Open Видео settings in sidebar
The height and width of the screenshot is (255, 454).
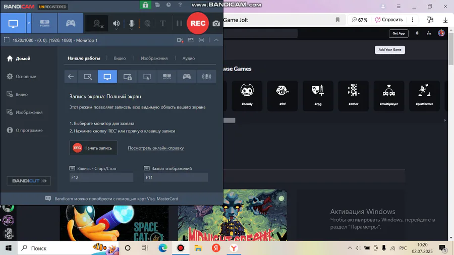click(x=17, y=94)
